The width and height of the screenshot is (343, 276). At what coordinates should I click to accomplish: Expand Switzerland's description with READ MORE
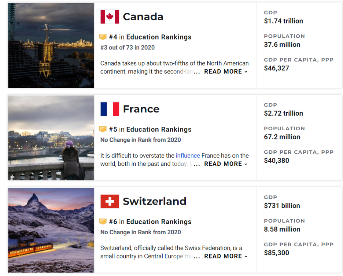[x=226, y=256]
